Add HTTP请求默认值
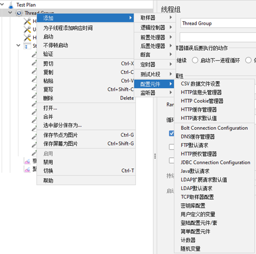The height and width of the screenshot is (254, 256). [214, 118]
